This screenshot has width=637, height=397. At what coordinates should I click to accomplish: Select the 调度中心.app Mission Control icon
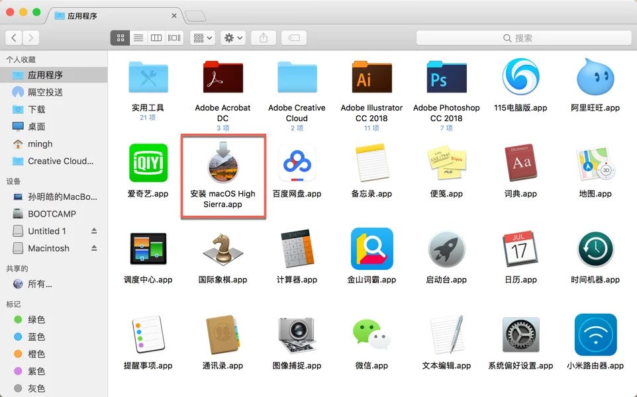(148, 248)
